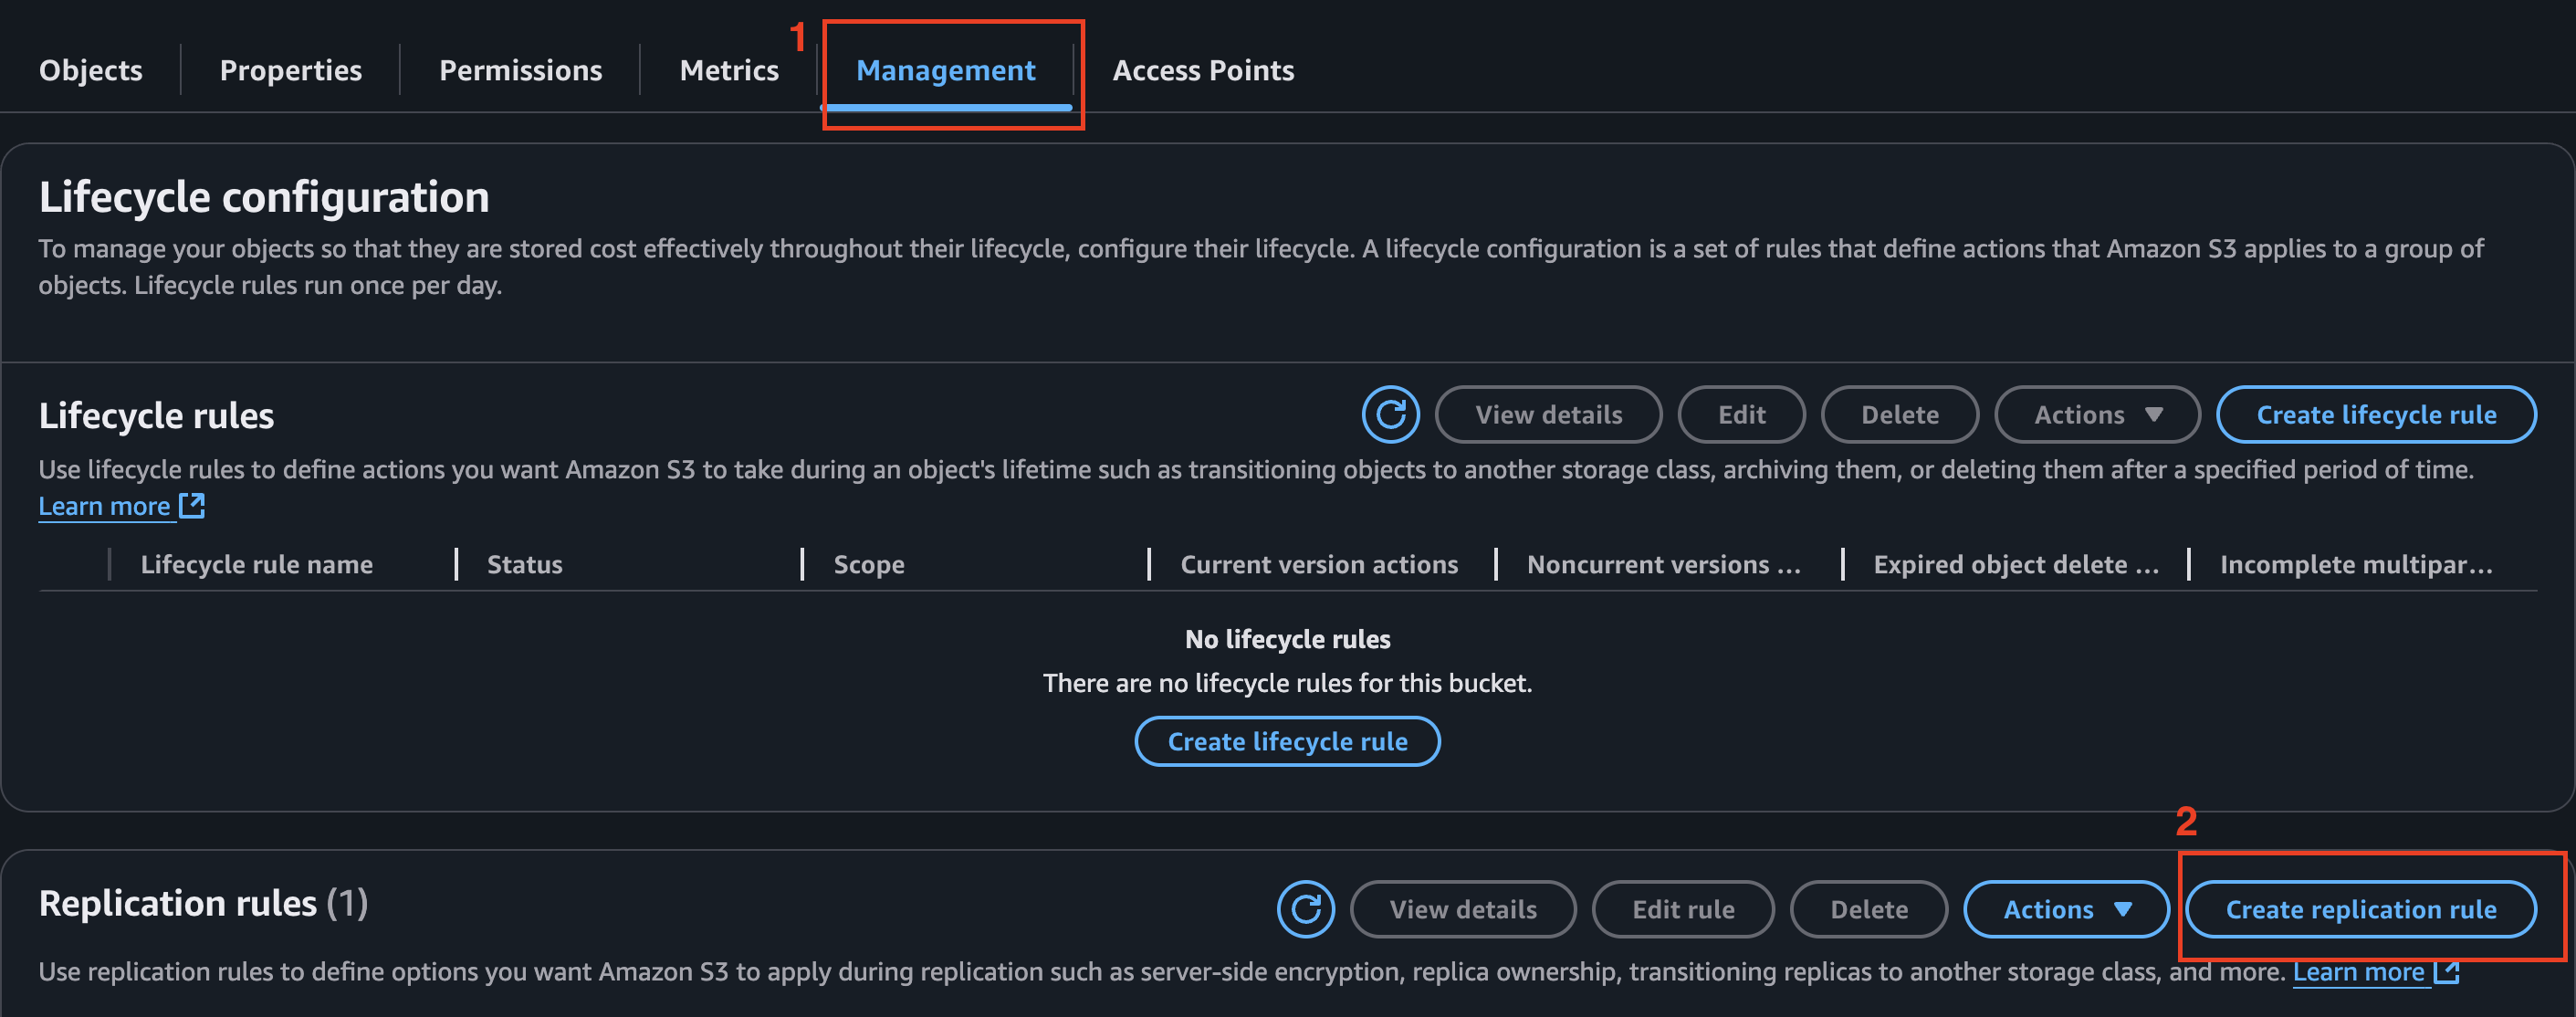Viewport: 2576px width, 1017px height.
Task: Click external link icon beside Lifecycle Learn more
Action: click(x=192, y=505)
